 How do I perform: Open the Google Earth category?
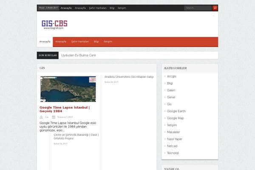point(176,111)
